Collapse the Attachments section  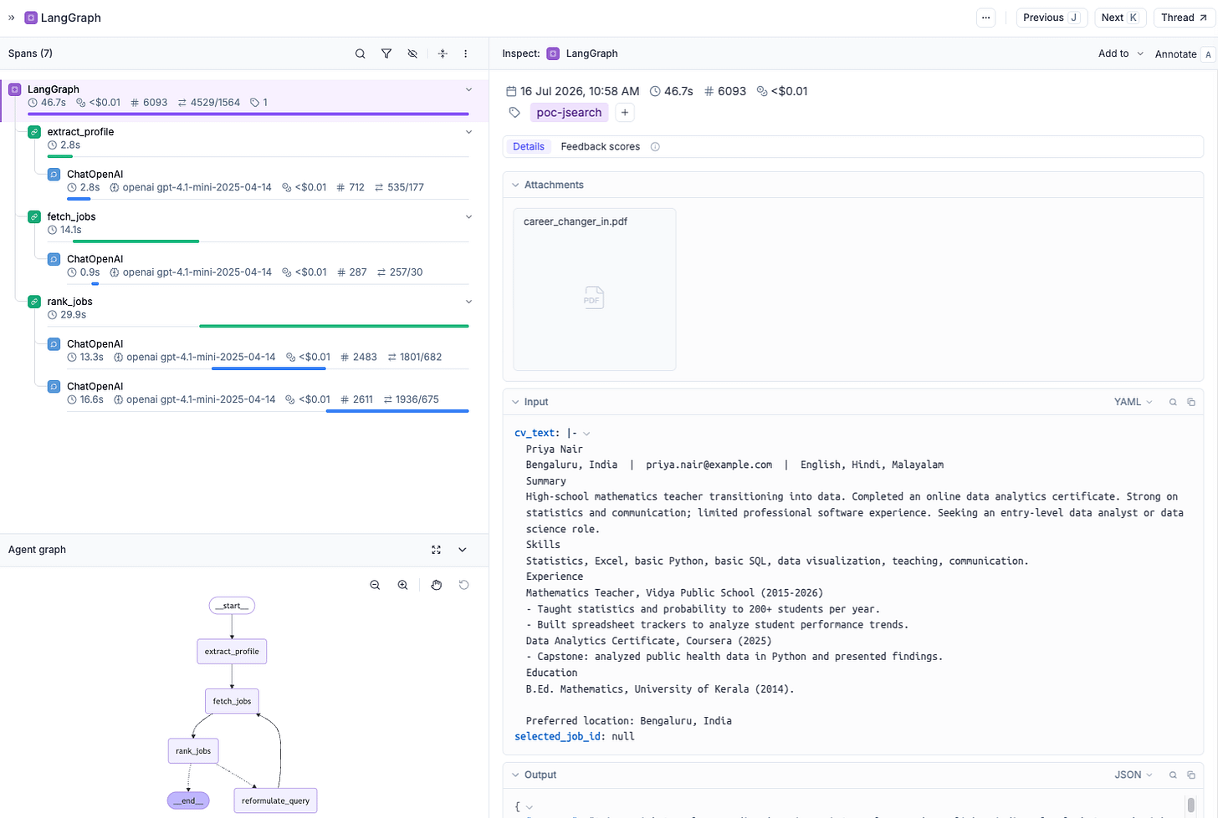tap(515, 185)
